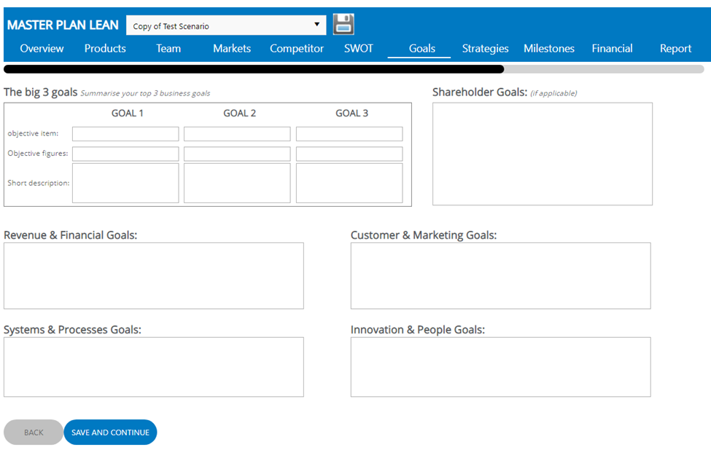
Task: Click the Goal 3 short description box
Action: coord(349,183)
